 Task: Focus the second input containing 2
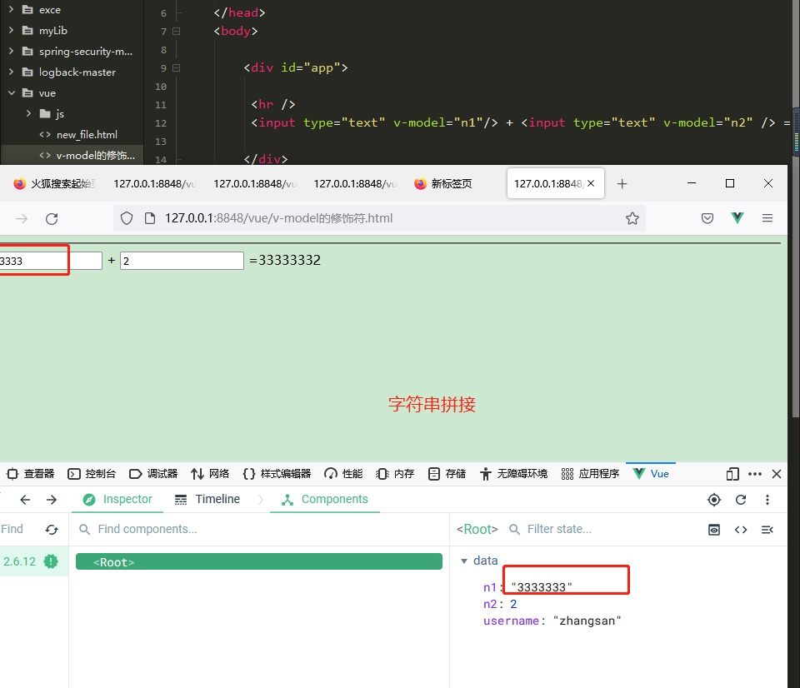click(x=182, y=261)
